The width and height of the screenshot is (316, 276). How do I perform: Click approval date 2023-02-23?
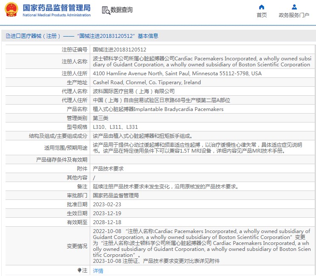(107, 204)
